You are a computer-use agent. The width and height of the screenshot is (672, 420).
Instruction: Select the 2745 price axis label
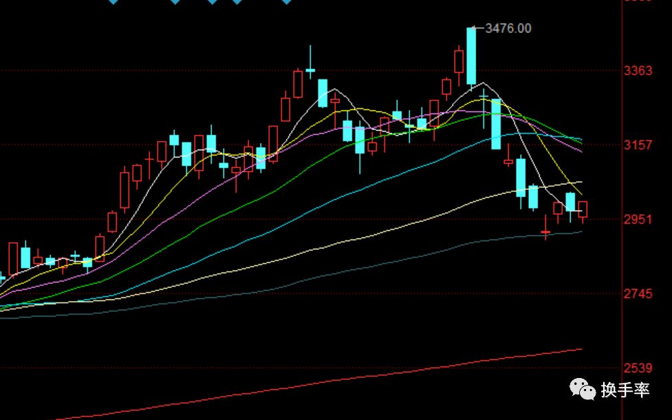coord(638,294)
